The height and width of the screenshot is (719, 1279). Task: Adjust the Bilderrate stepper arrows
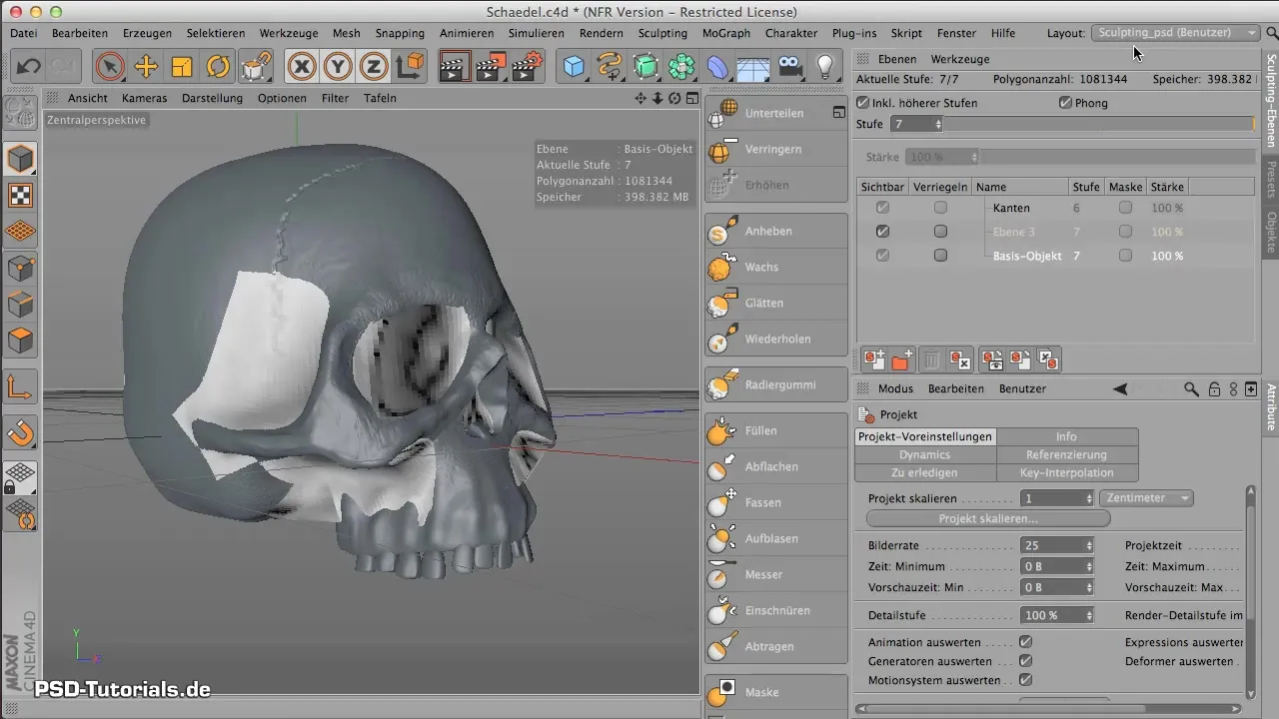[x=1089, y=546]
